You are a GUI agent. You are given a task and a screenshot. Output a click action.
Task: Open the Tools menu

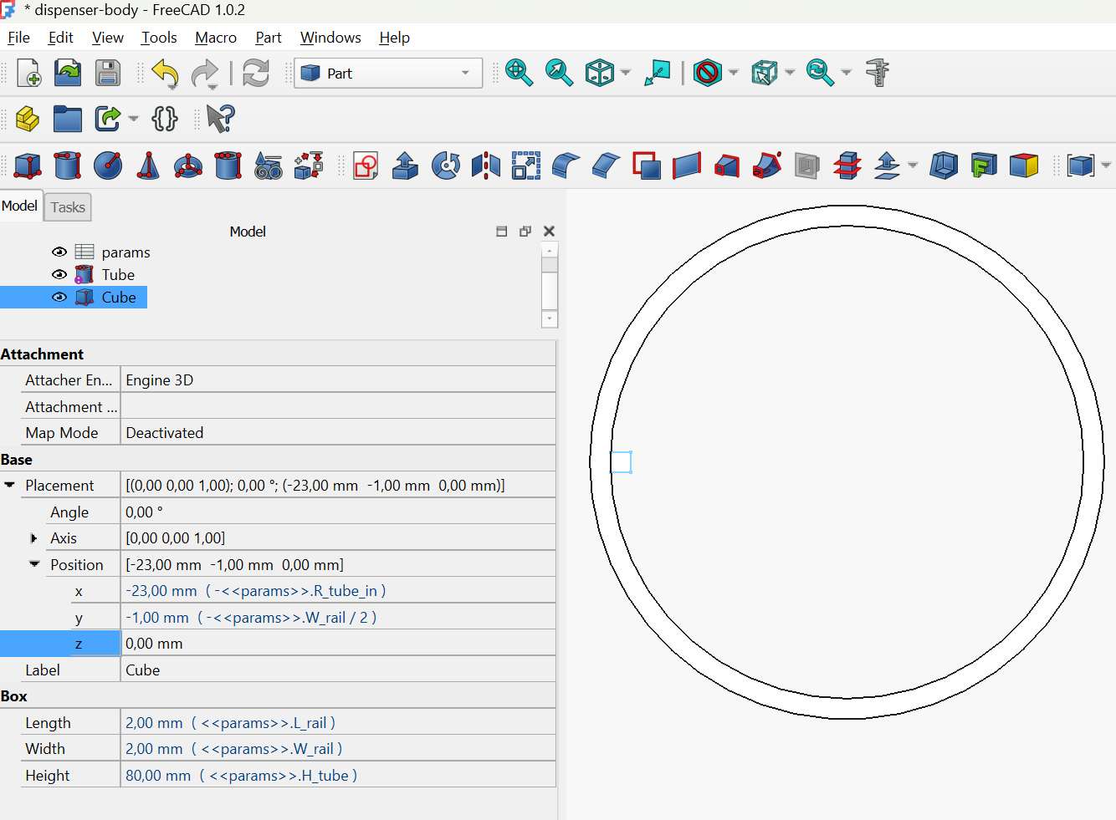(x=159, y=38)
